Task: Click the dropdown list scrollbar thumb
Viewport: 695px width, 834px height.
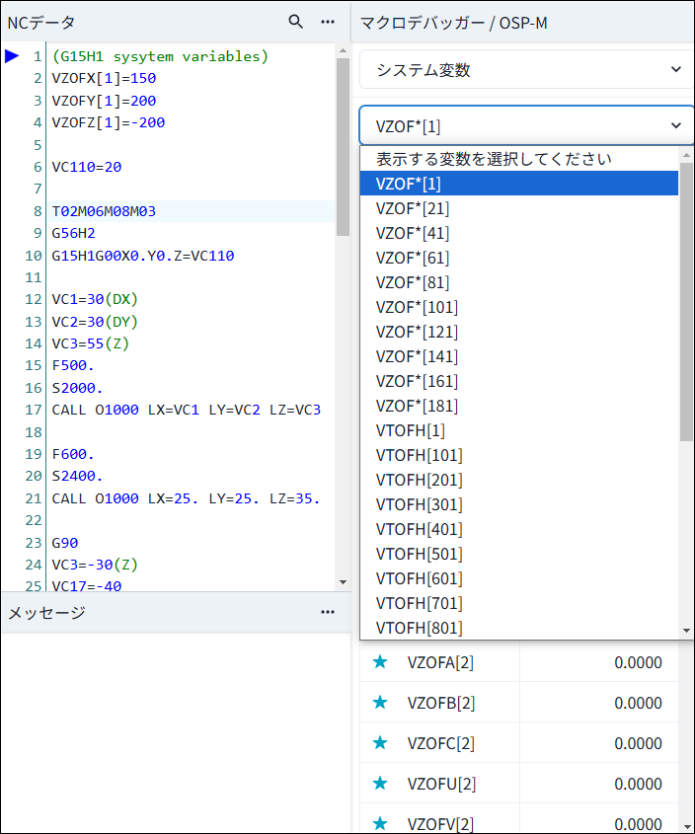Action: pos(686,302)
